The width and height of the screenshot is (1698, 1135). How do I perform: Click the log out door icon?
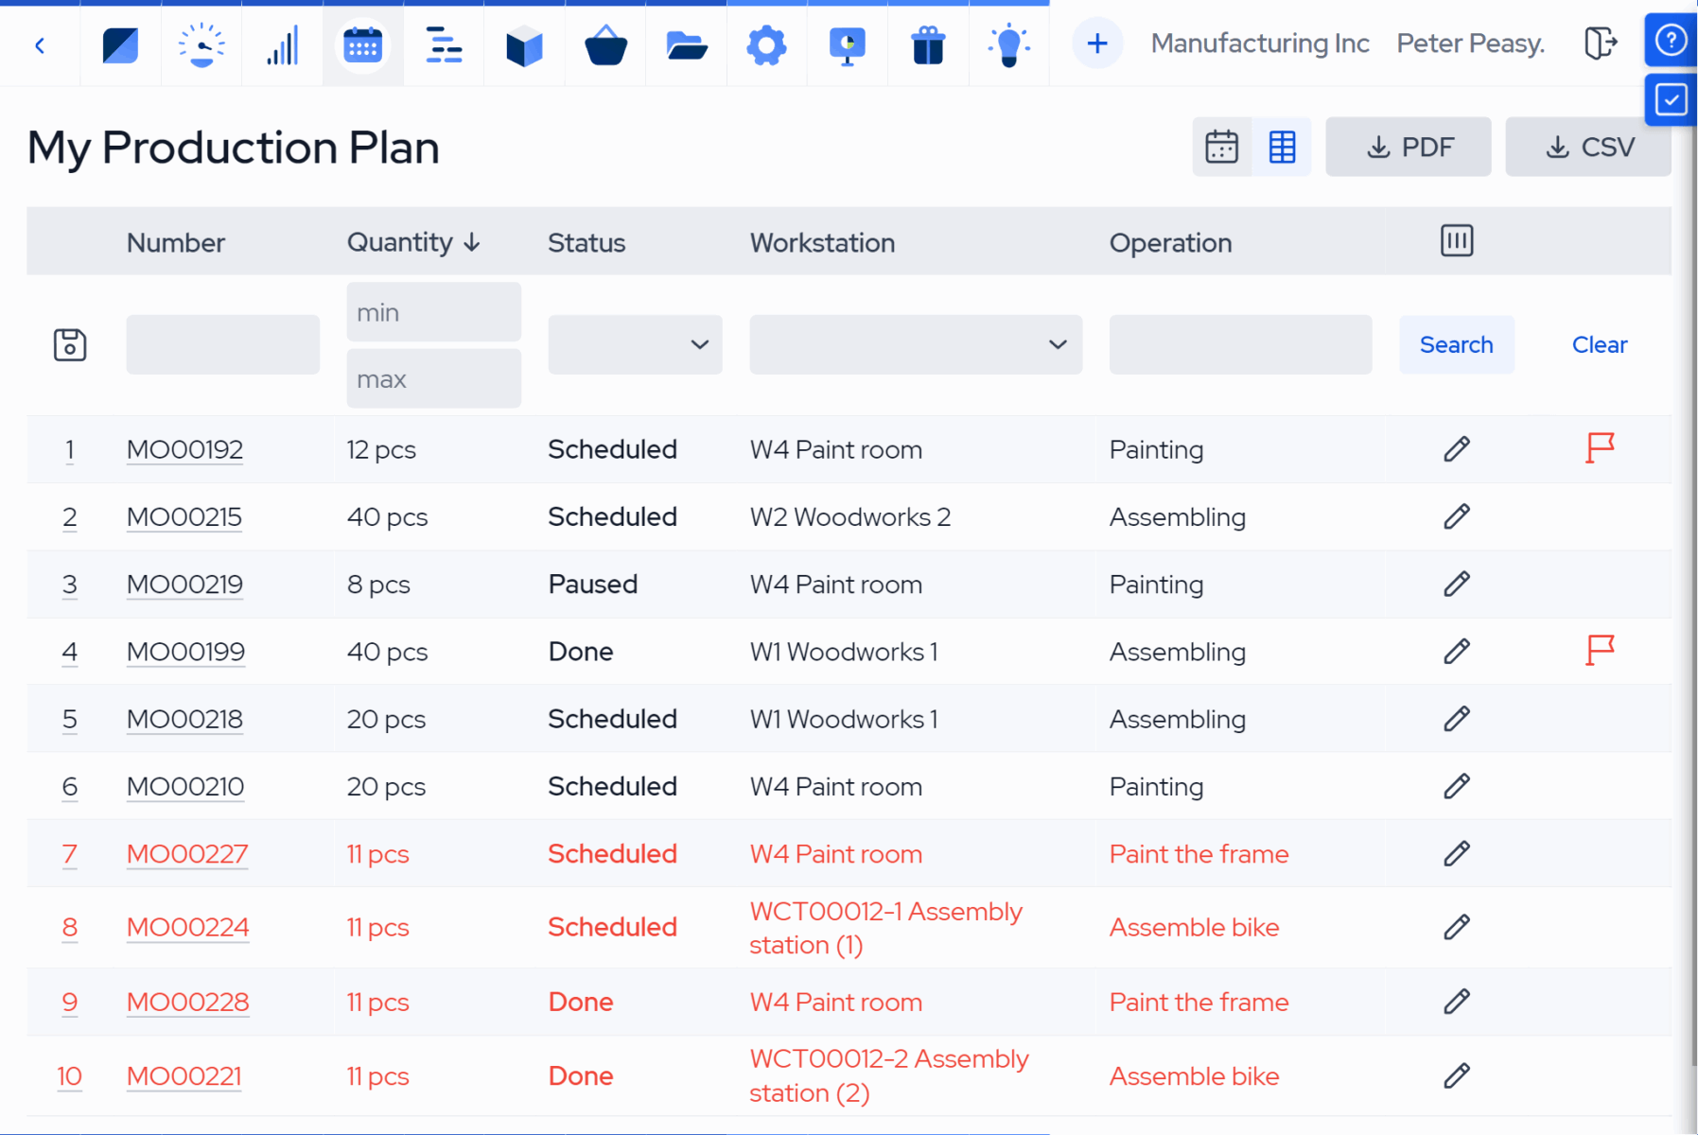click(1601, 44)
